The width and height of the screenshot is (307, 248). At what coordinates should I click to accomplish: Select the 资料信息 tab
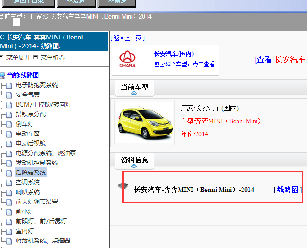click(134, 161)
